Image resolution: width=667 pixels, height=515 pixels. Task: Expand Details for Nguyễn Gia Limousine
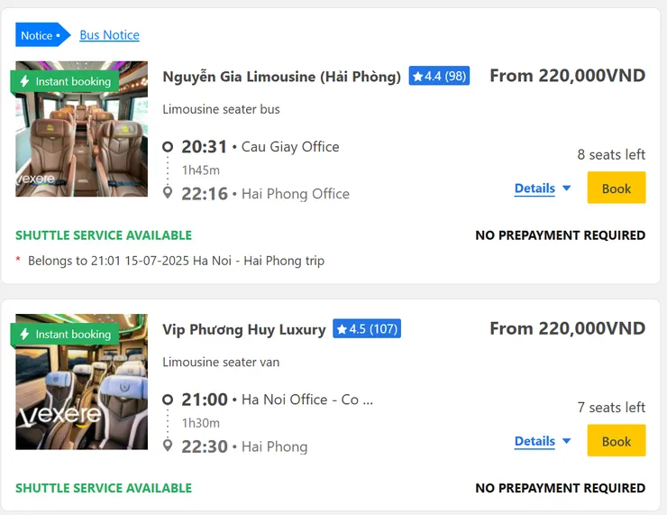click(535, 189)
